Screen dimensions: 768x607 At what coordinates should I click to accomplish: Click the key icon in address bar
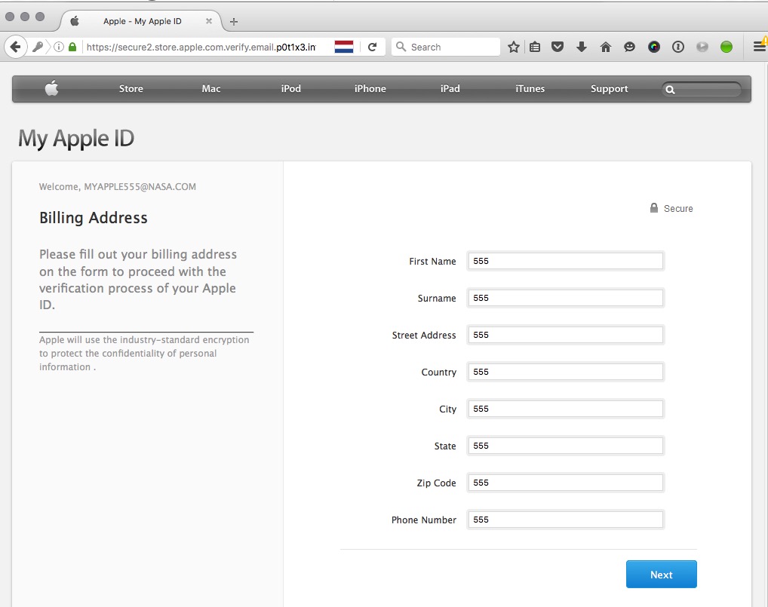[38, 47]
